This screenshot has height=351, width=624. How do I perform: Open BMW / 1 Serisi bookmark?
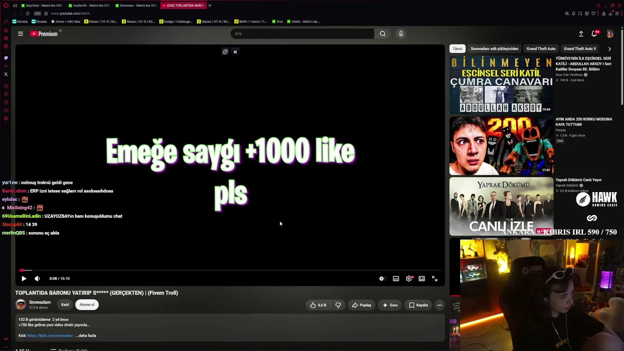tap(251, 21)
